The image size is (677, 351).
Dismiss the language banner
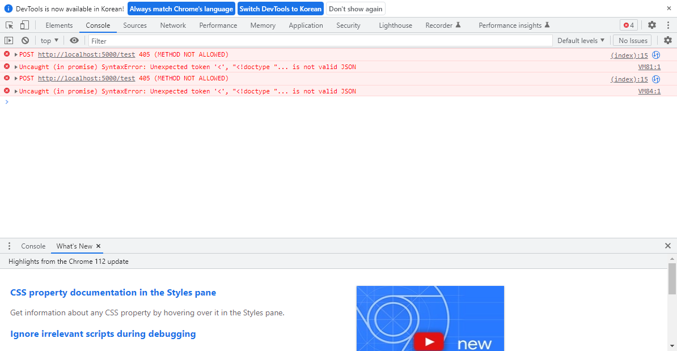point(669,8)
